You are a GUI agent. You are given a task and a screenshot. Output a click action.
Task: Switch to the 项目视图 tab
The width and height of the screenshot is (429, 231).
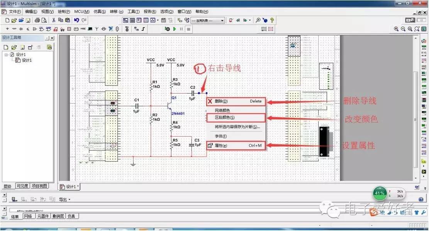point(39,186)
